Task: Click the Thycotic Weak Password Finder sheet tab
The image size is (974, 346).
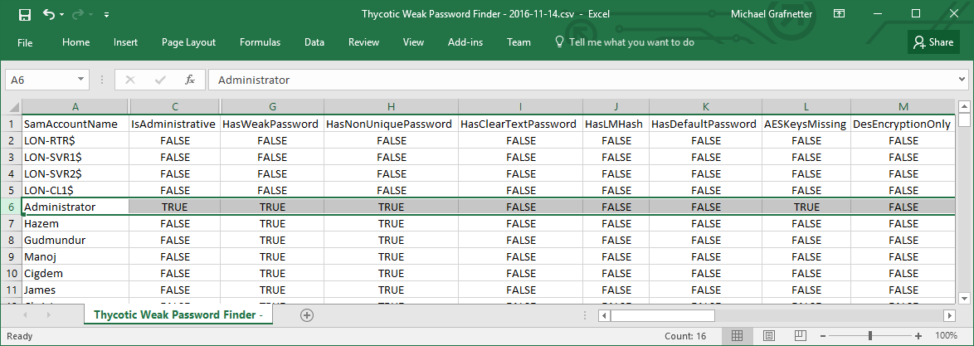Action: point(178,315)
